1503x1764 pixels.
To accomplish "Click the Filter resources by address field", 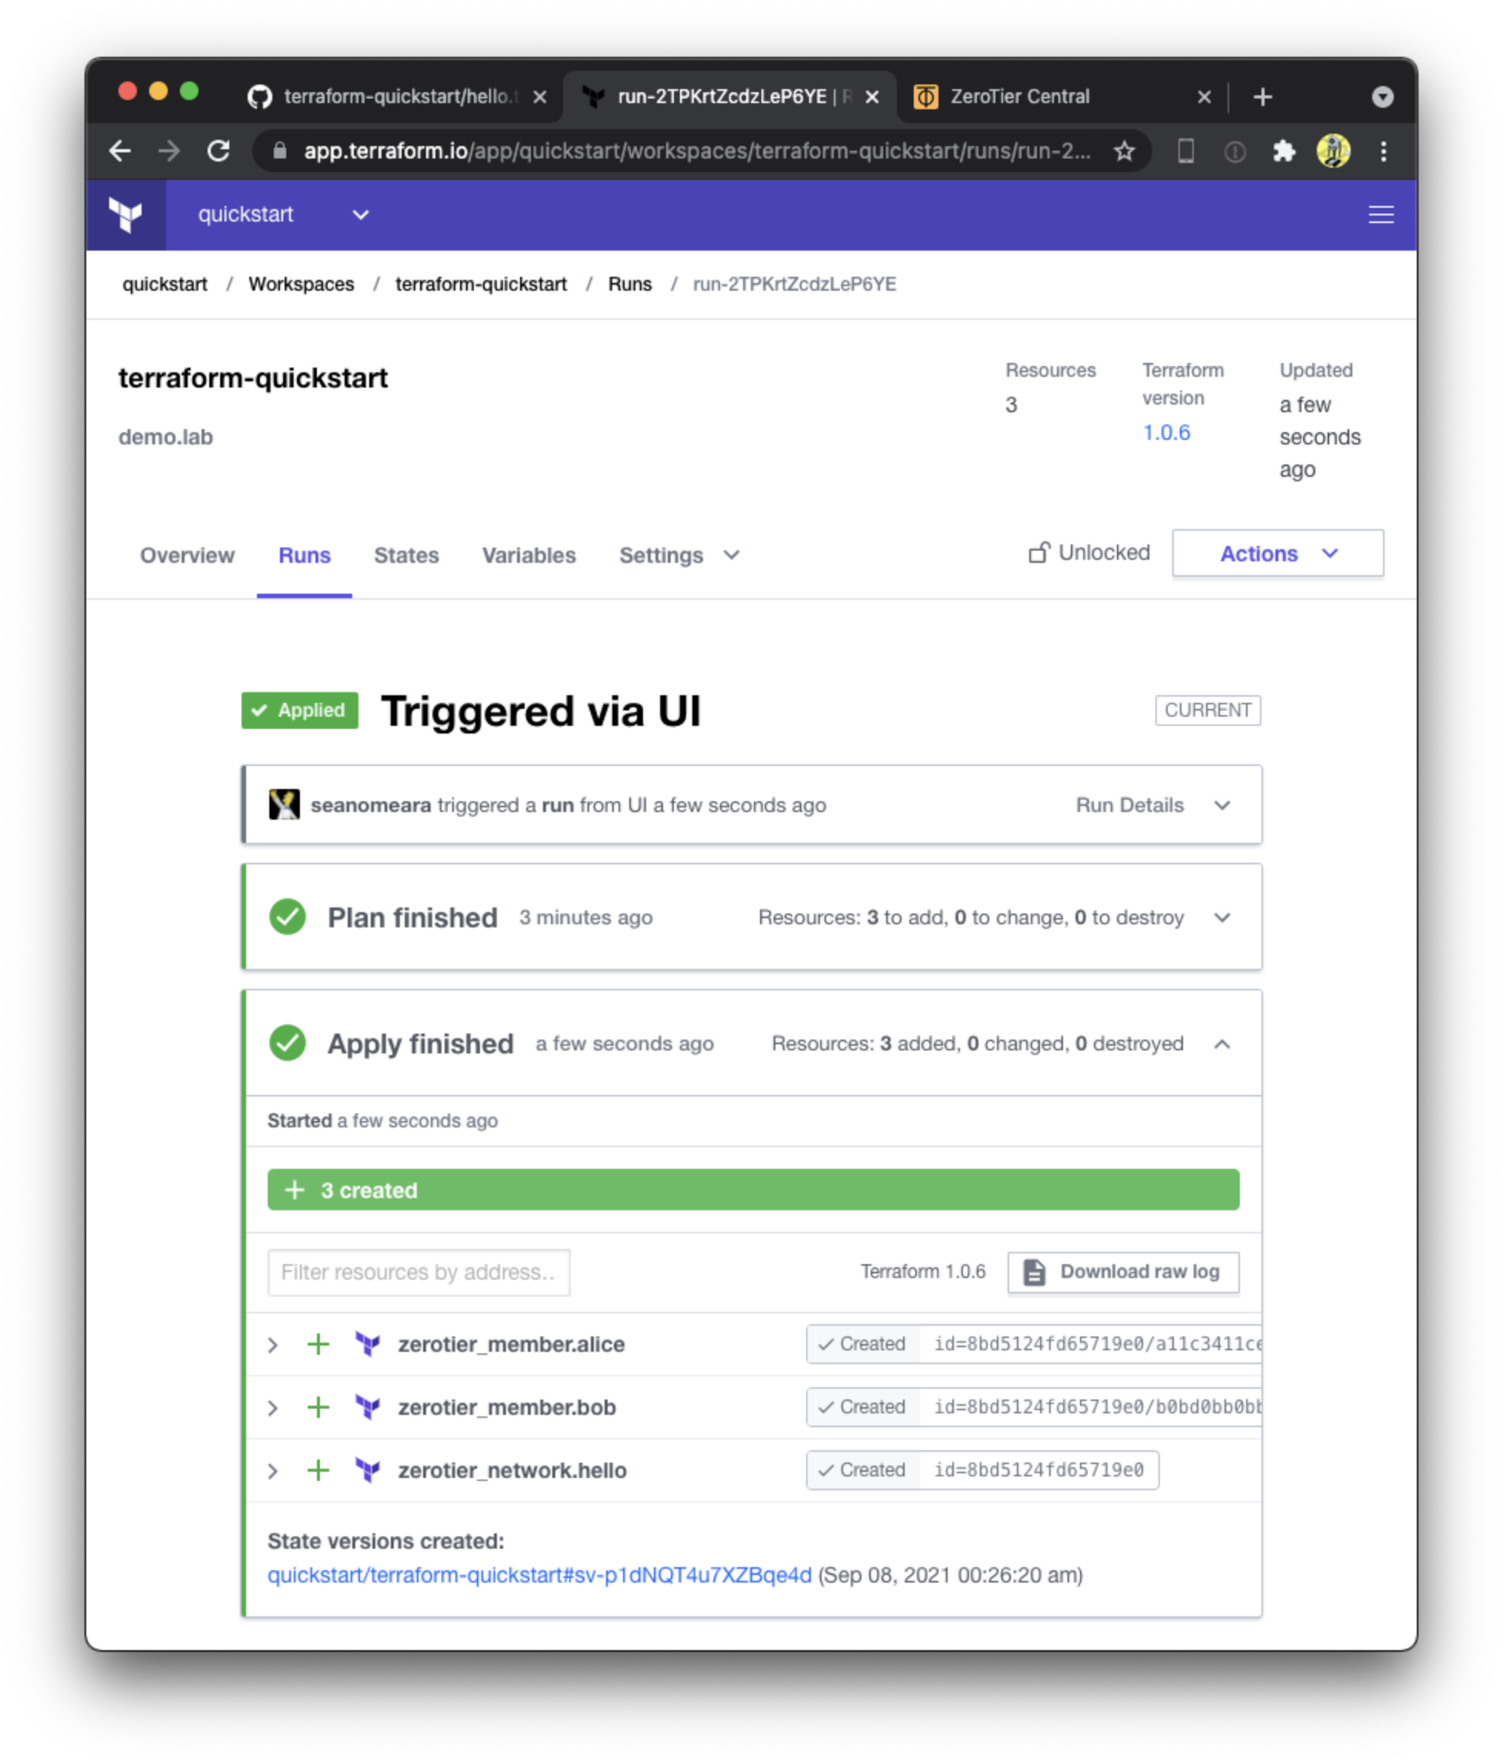I will pyautogui.click(x=418, y=1272).
